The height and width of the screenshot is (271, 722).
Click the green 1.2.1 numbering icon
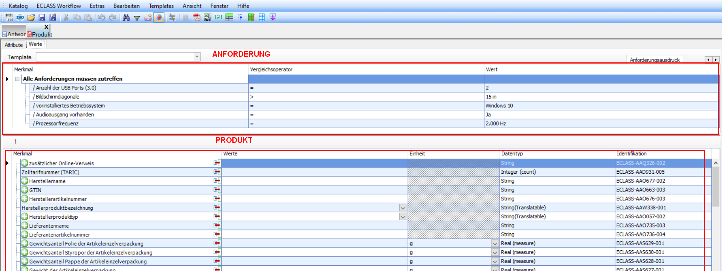[x=218, y=17]
